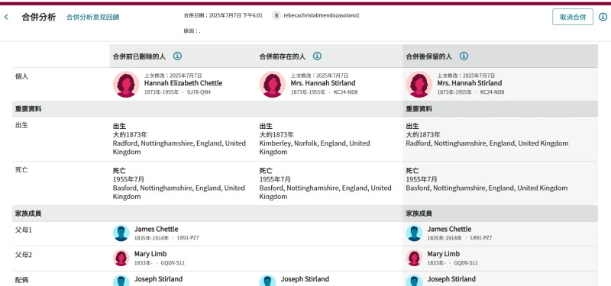611x286 pixels.
Task: Click Hannah Elizabeth Chettle portrait icon
Action: pyautogui.click(x=126, y=84)
